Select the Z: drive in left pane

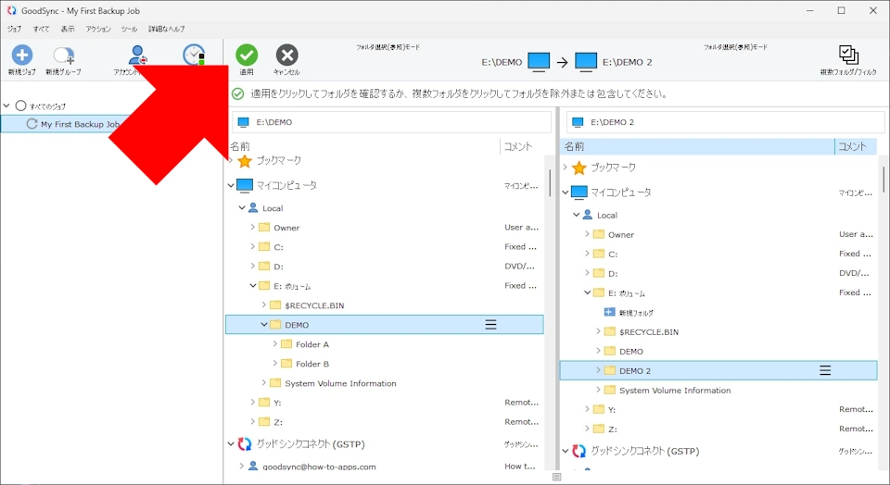tap(277, 422)
